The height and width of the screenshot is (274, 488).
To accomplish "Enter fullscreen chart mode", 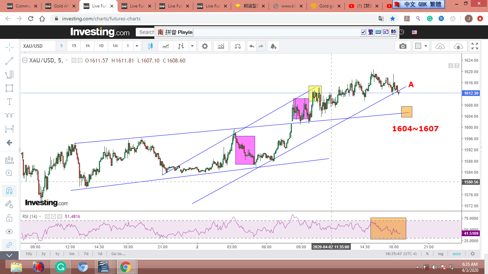I will click(x=474, y=46).
